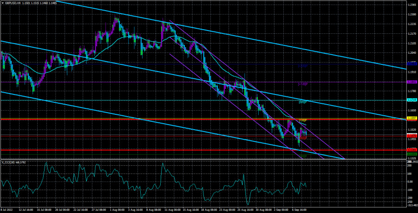The width and height of the screenshot is (418, 213).
Task: Click the 1.2365 value on price scale
Action: click(411, 5)
